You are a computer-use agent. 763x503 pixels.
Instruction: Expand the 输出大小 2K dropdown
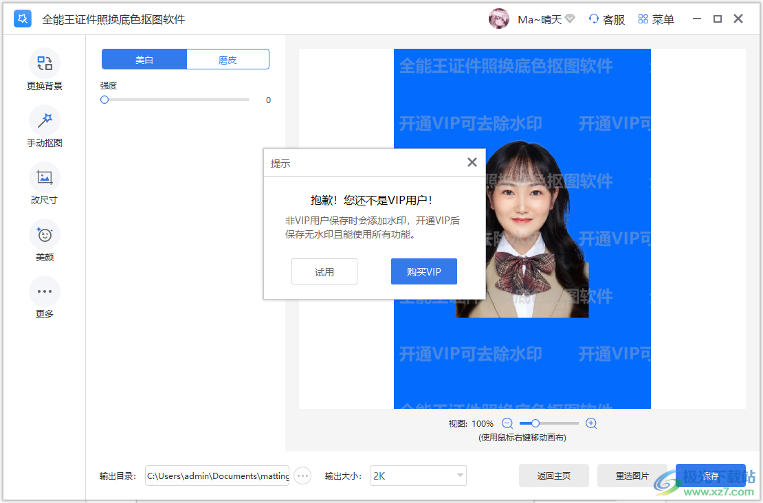click(x=419, y=476)
